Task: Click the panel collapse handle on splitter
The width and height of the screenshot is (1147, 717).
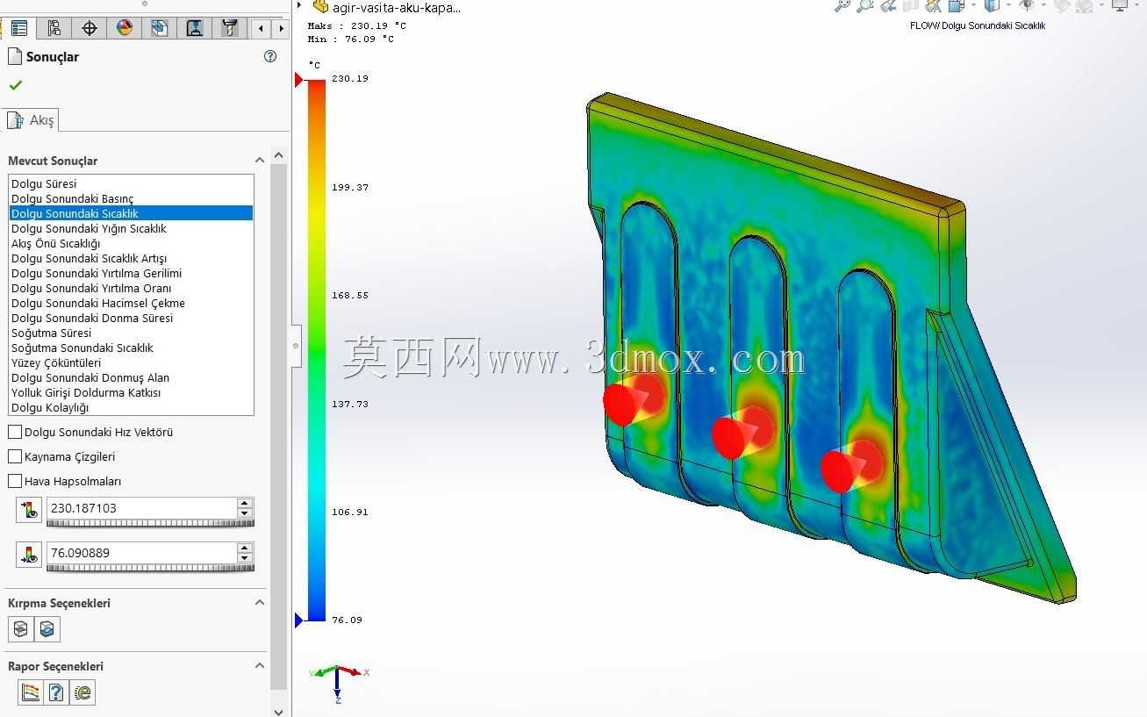Action: click(x=296, y=346)
